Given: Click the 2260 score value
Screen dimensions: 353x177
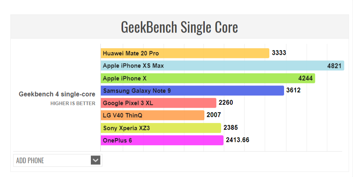Looking at the screenshot, I should [226, 103].
